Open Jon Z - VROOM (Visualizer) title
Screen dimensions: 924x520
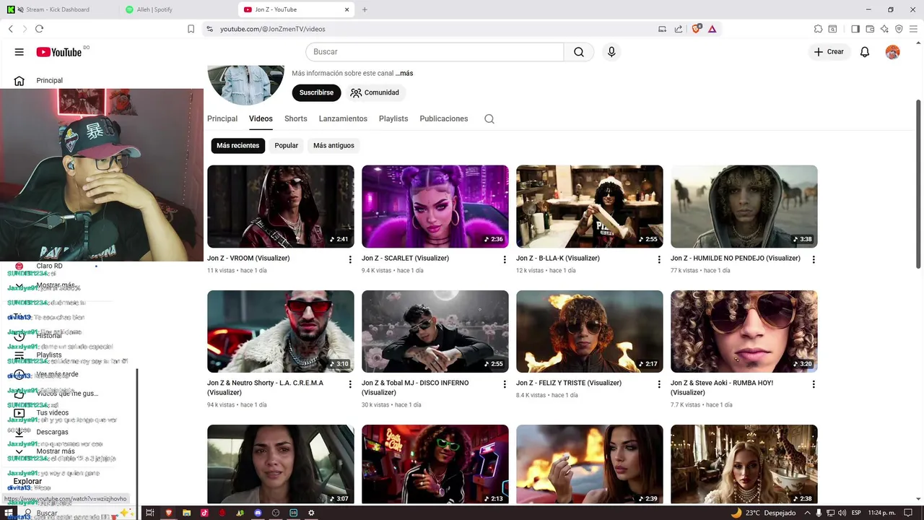pyautogui.click(x=248, y=258)
